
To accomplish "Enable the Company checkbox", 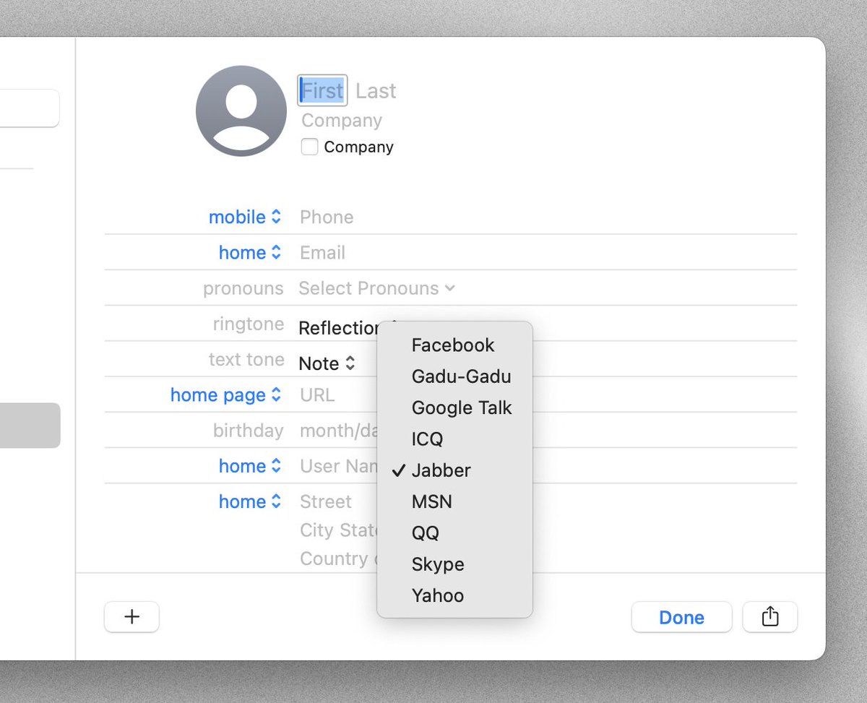I will (309, 147).
